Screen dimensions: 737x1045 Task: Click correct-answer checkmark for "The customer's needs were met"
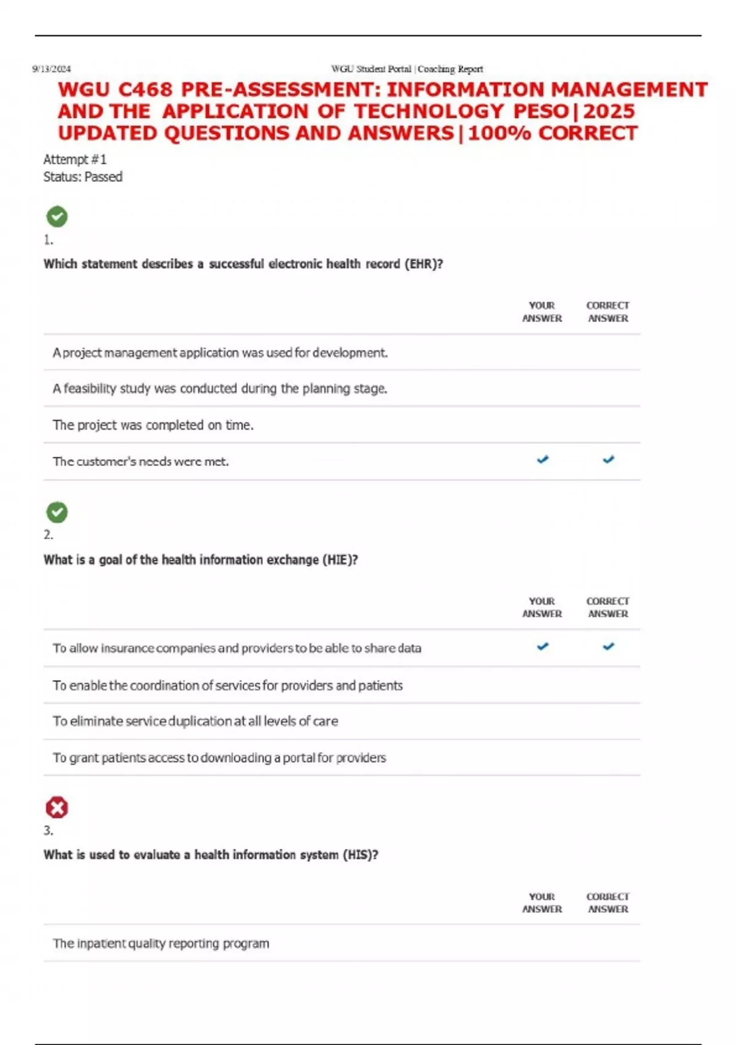click(x=608, y=460)
